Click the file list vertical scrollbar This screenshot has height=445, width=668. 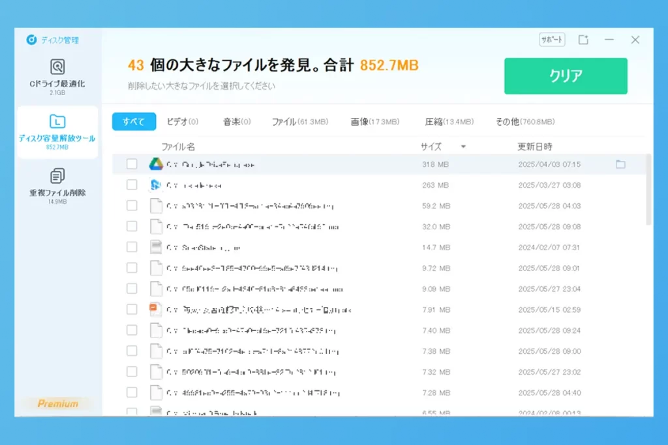(x=649, y=190)
